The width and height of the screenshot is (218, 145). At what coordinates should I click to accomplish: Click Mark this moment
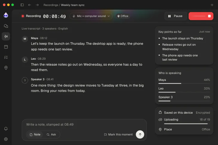pos(118,135)
